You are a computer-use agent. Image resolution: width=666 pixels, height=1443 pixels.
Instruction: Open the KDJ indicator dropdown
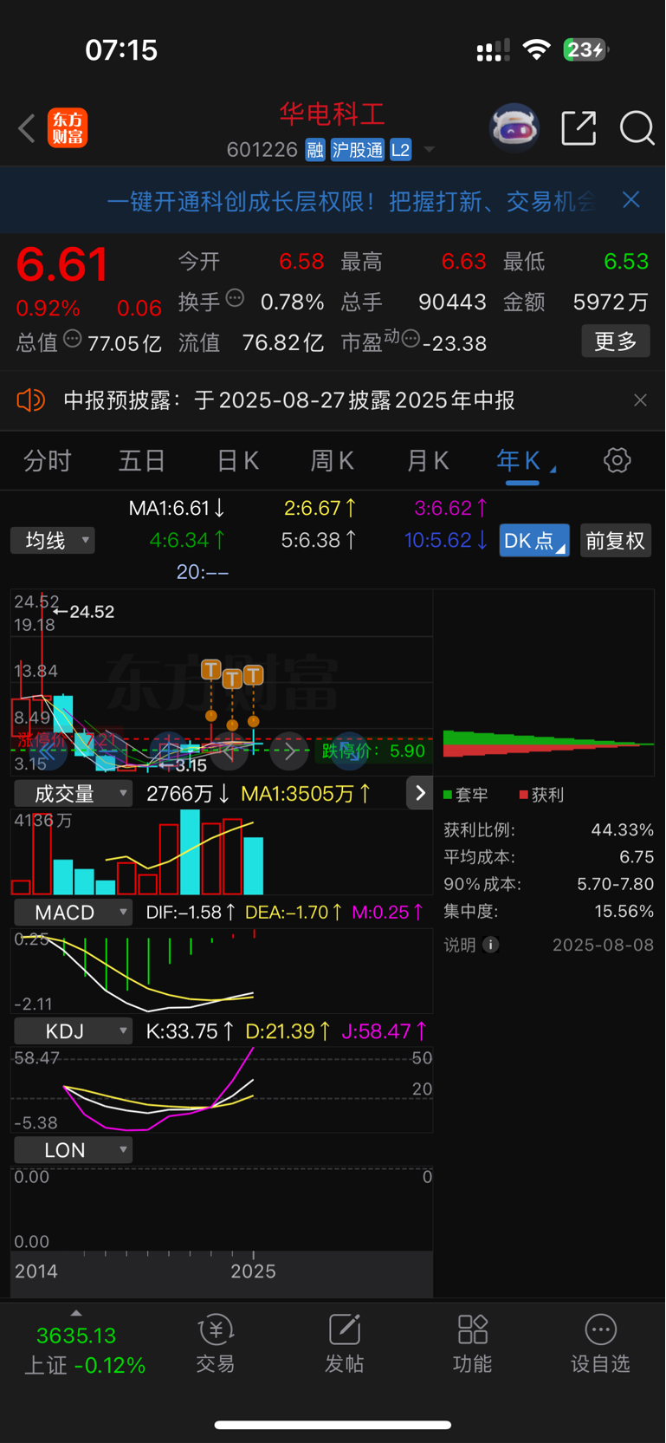click(74, 1031)
